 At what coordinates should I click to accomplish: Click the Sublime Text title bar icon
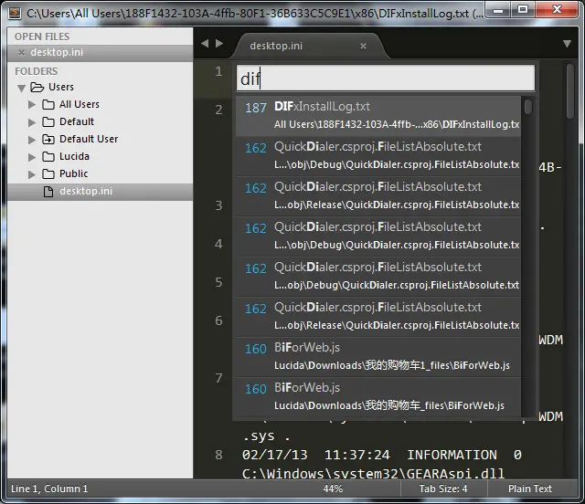pyautogui.click(x=15, y=13)
